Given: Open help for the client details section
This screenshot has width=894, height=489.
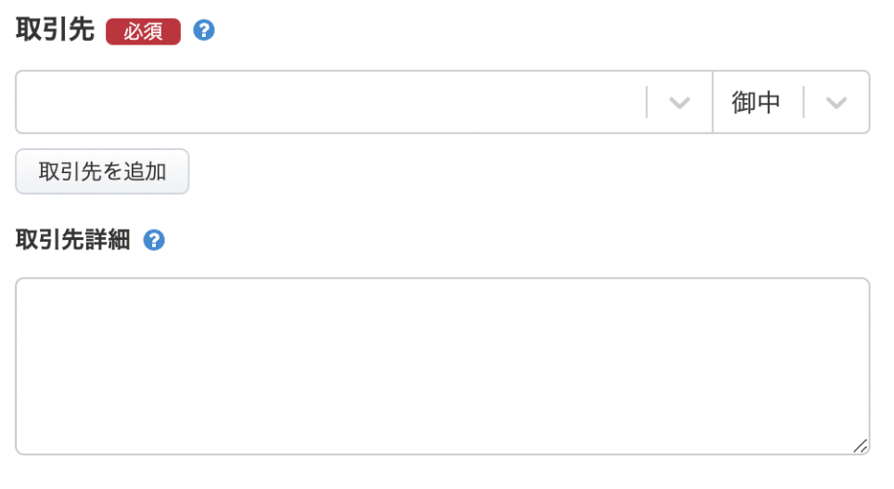Looking at the screenshot, I should pyautogui.click(x=154, y=241).
